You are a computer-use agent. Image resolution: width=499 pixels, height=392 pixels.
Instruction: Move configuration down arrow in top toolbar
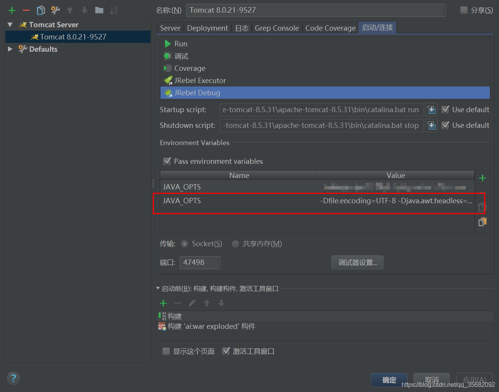point(85,10)
